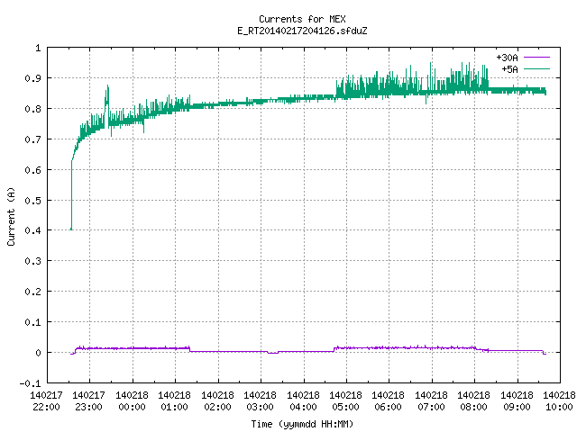This screenshot has width=577, height=432.
Task: Click the green +5A legend line sample
Action: tap(536, 68)
